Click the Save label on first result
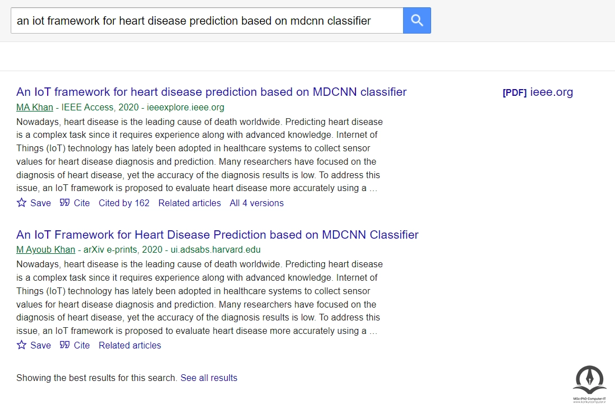This screenshot has height=409, width=615. pos(40,203)
